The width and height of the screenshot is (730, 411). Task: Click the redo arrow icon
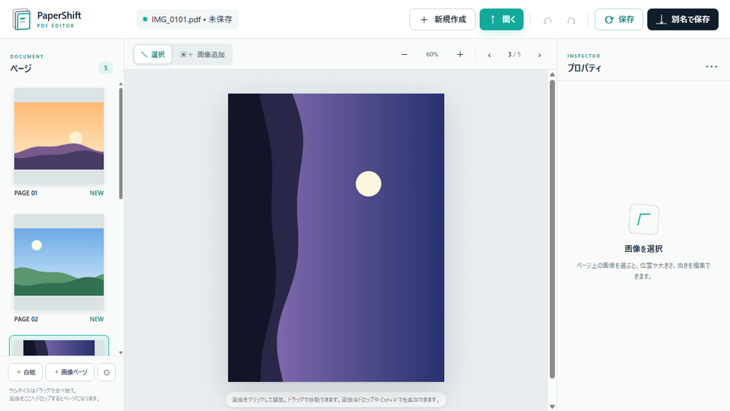(x=571, y=20)
